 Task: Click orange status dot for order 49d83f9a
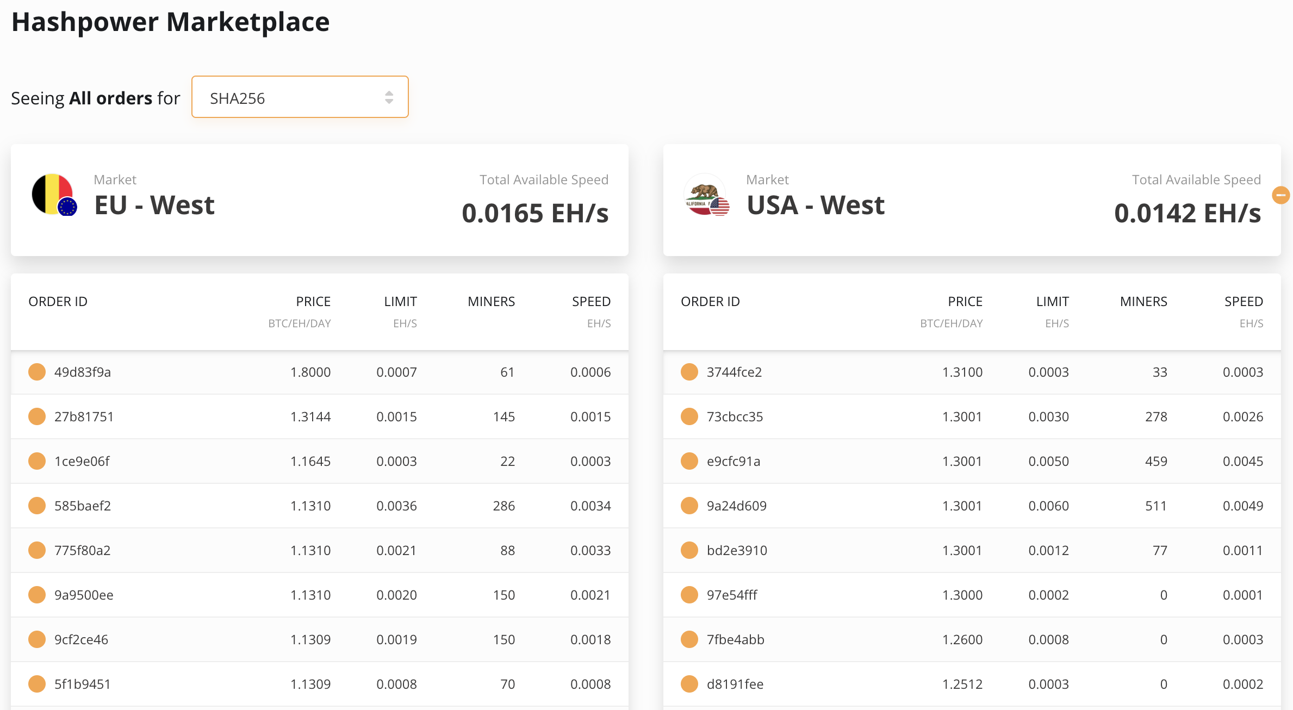37,372
